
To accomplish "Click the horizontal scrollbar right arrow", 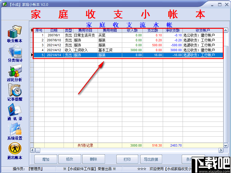I will point(221,150).
